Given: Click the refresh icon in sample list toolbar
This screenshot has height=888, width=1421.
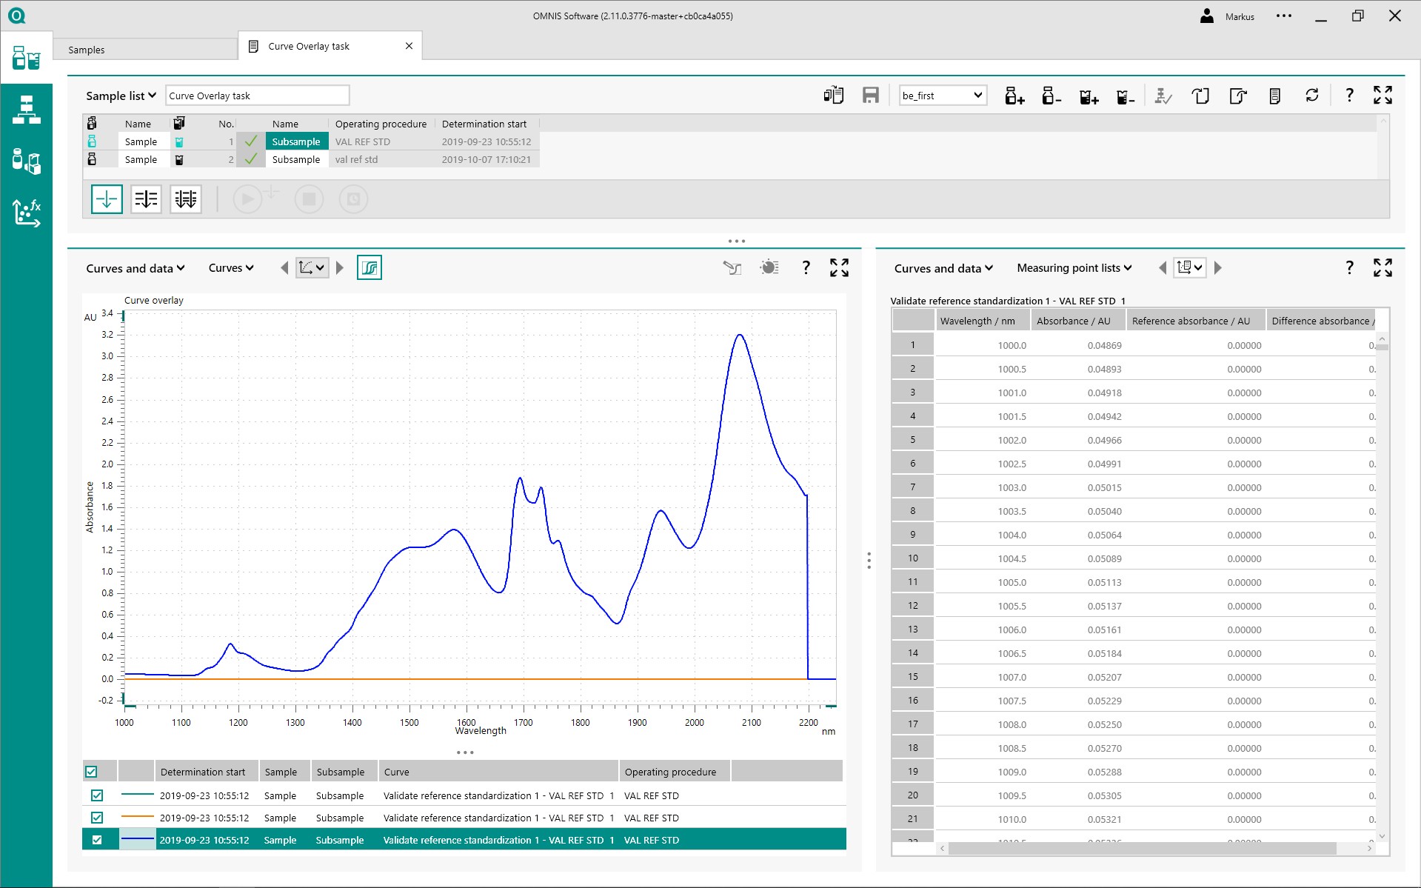Looking at the screenshot, I should click(x=1311, y=96).
